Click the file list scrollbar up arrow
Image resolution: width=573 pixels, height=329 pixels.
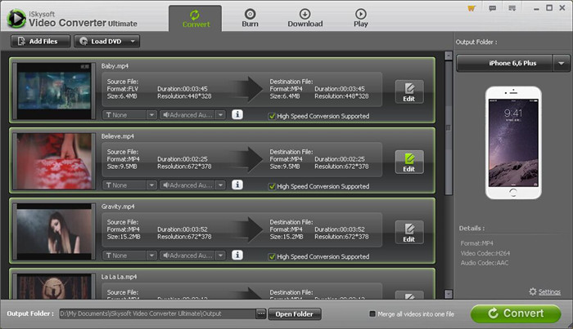(449, 56)
